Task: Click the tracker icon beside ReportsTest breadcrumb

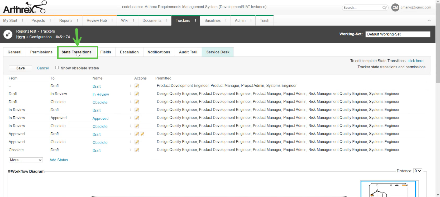Action: pos(8,34)
